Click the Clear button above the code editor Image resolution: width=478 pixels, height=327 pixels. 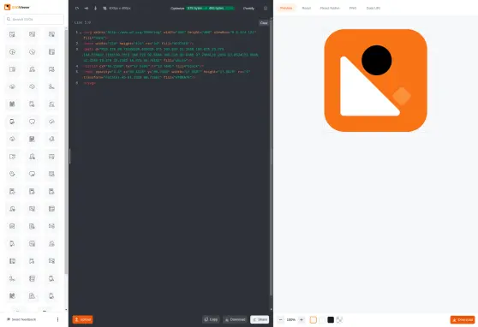point(264,23)
